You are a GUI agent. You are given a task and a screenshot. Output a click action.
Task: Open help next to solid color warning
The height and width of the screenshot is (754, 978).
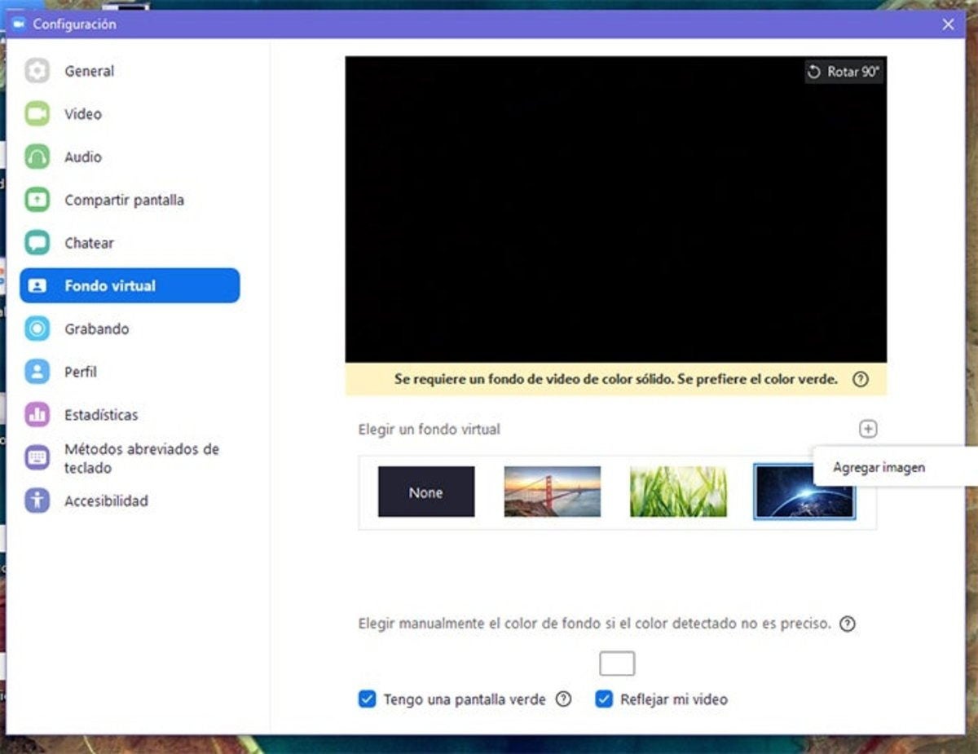pos(861,379)
